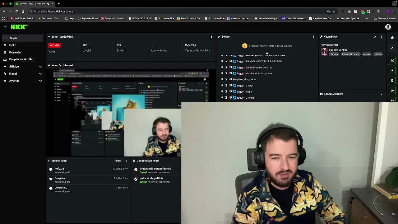Viewport: 398px width, 224px height.
Task: Open the hamburger menu beside Kick logo
Action: (6, 27)
